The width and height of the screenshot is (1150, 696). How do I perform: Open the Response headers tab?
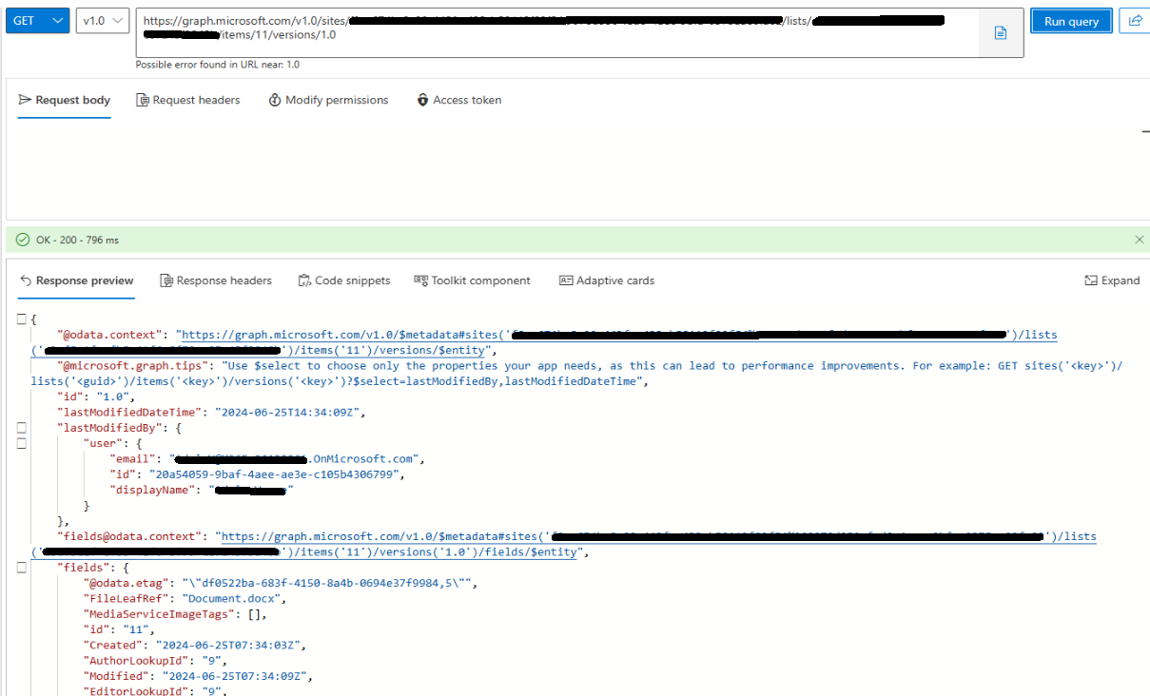(216, 280)
